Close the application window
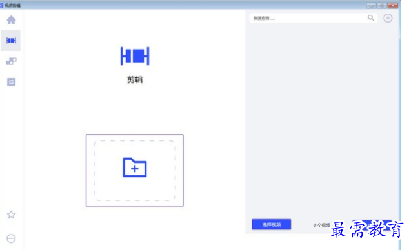 (x=393, y=5)
